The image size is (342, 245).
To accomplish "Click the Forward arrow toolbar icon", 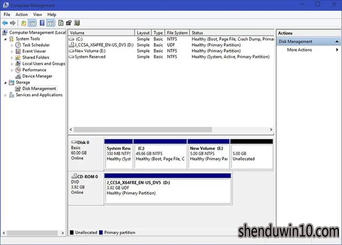I will (13, 23).
